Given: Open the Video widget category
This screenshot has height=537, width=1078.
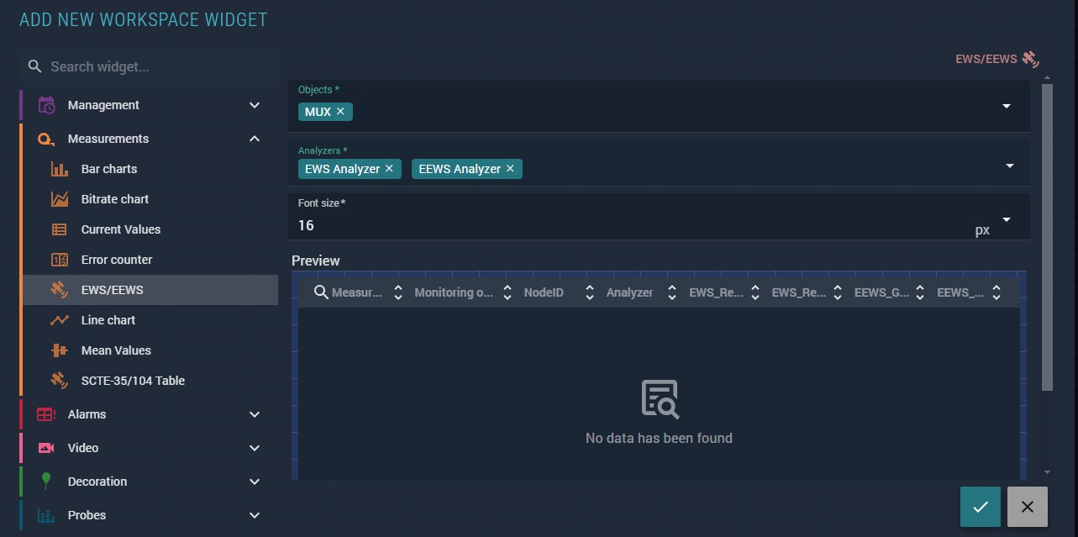Looking at the screenshot, I should pos(255,448).
